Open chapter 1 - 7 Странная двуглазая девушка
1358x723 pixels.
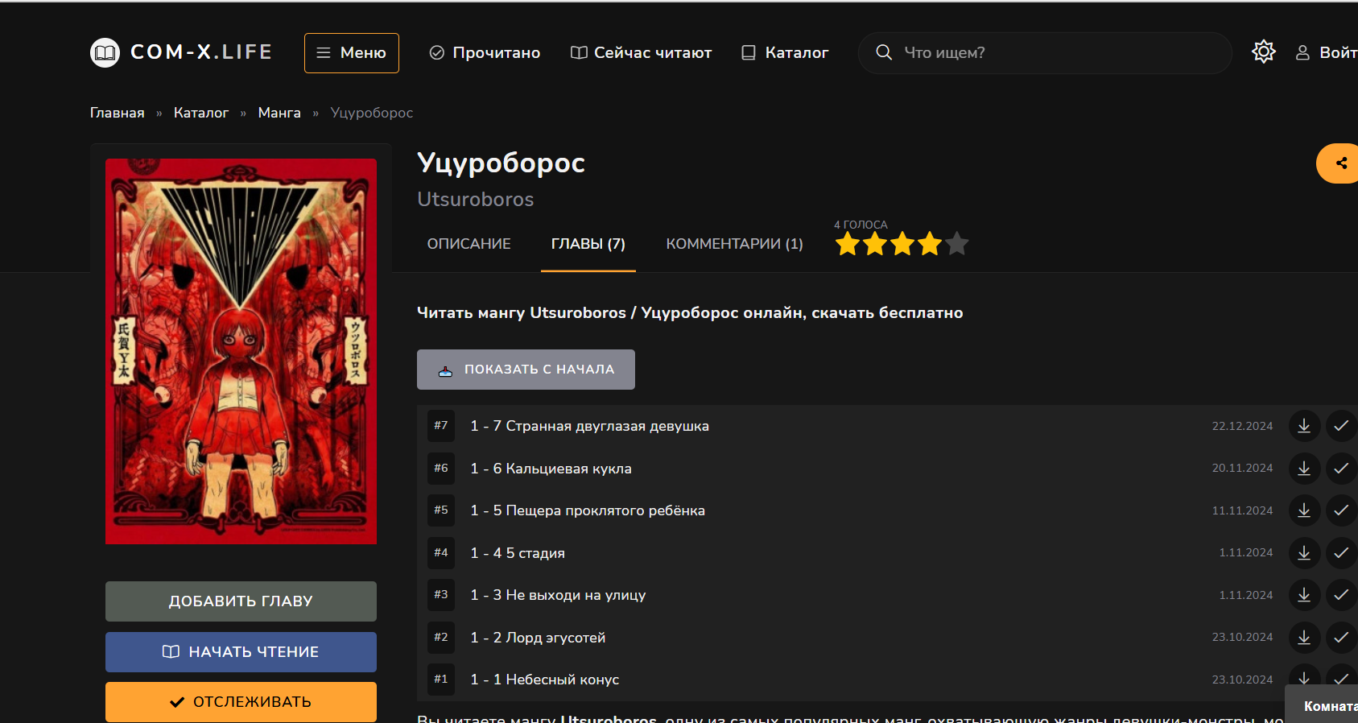click(590, 426)
